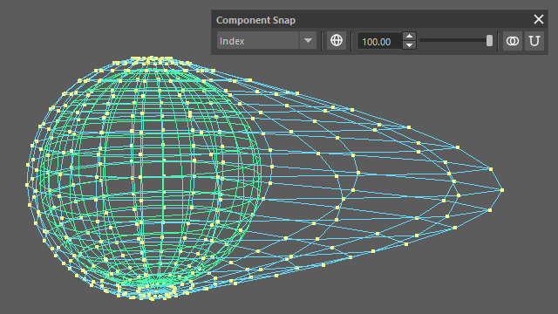Click the 100.00 snap amount field
The height and width of the screenshot is (314, 558).
tap(380, 41)
